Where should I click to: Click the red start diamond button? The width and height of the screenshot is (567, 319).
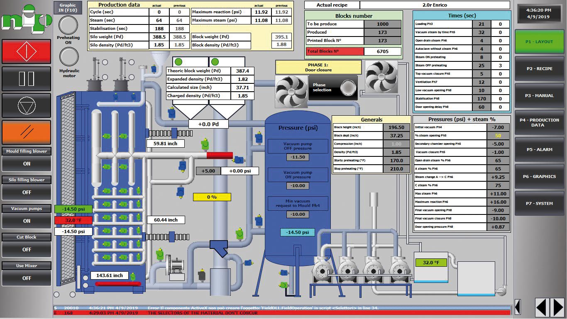point(27,51)
